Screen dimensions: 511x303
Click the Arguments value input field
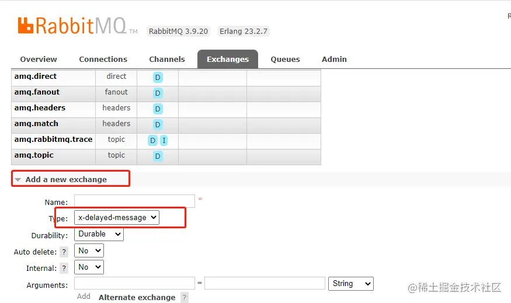coord(265,283)
